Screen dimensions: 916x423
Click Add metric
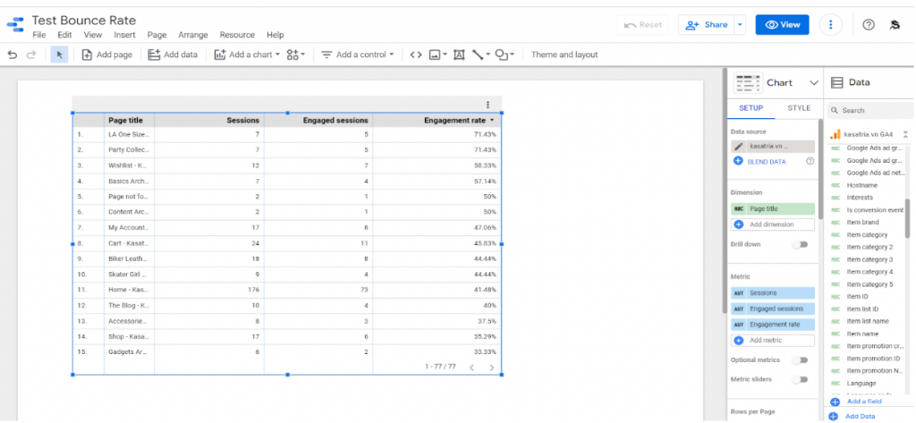click(772, 340)
